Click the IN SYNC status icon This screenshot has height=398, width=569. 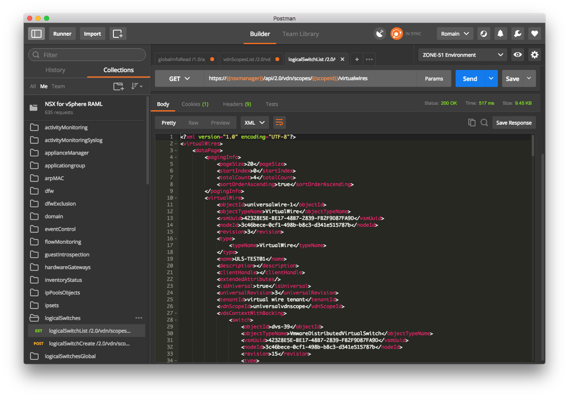[395, 33]
